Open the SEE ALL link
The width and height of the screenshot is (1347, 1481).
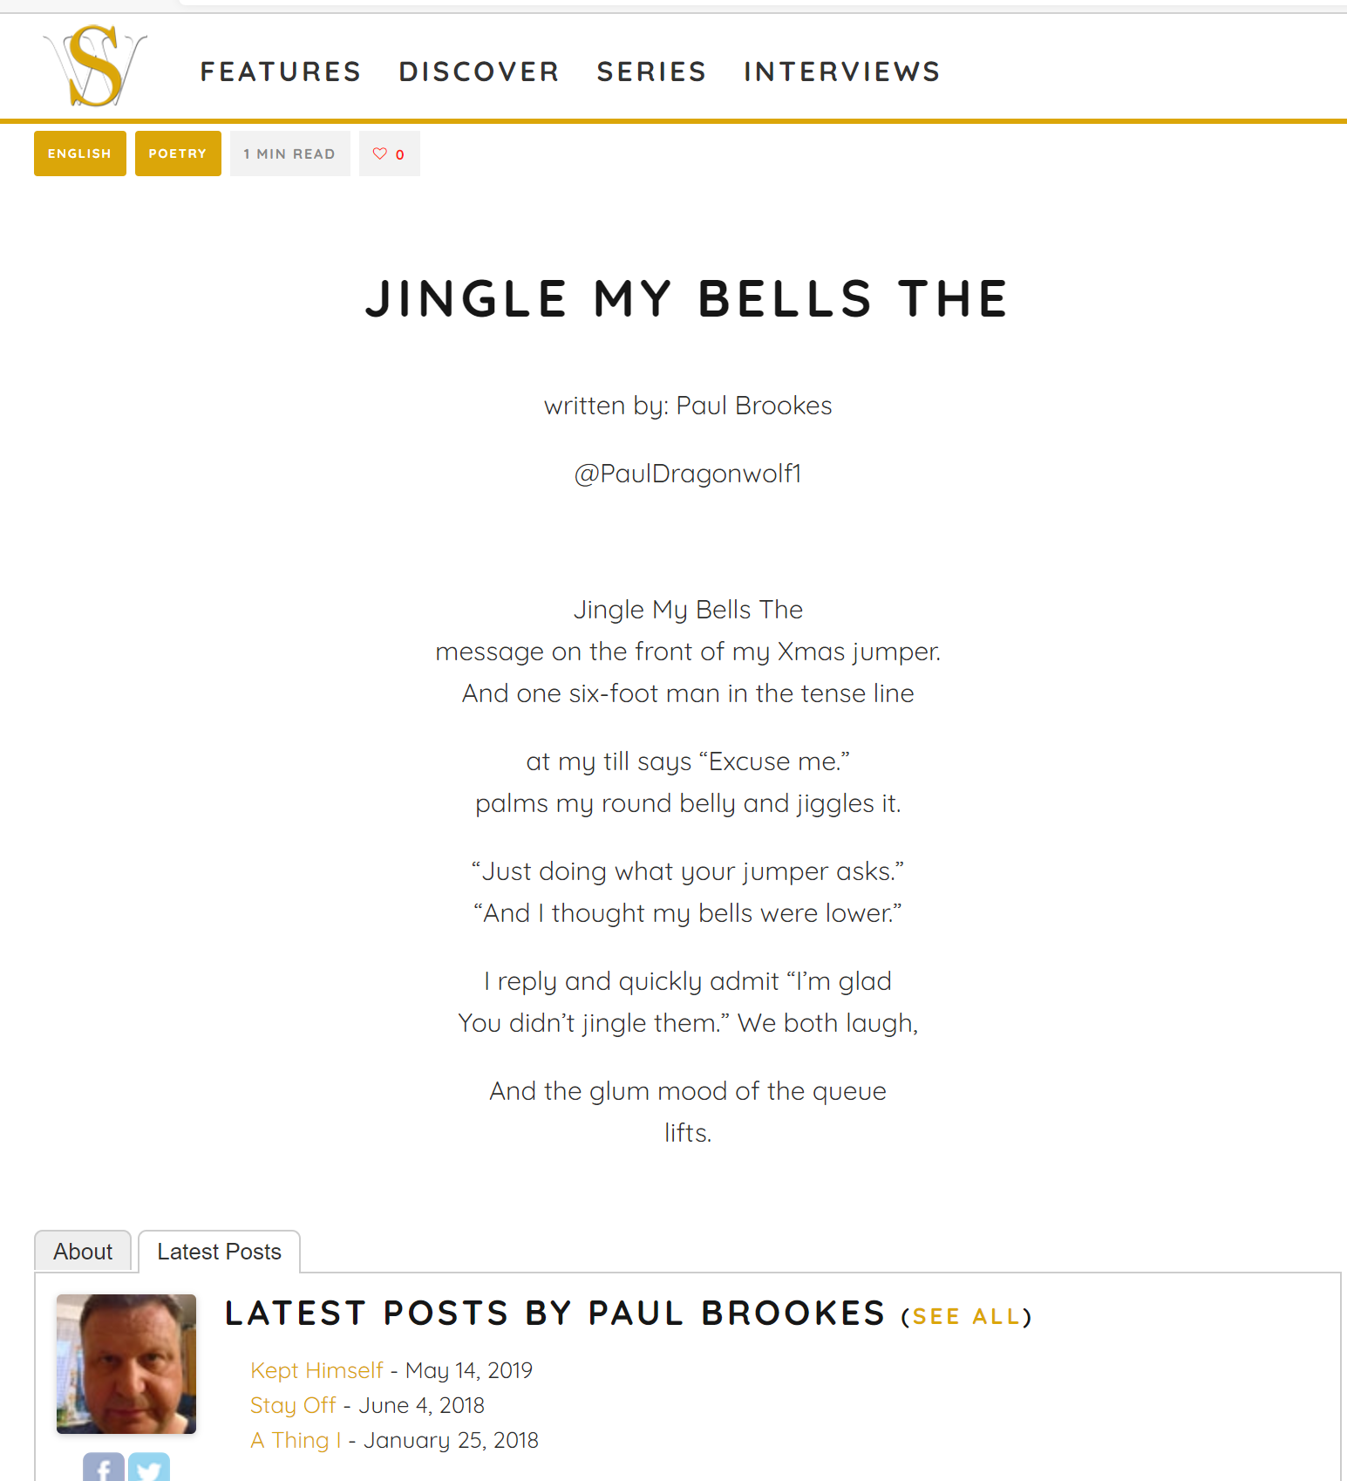click(966, 1316)
